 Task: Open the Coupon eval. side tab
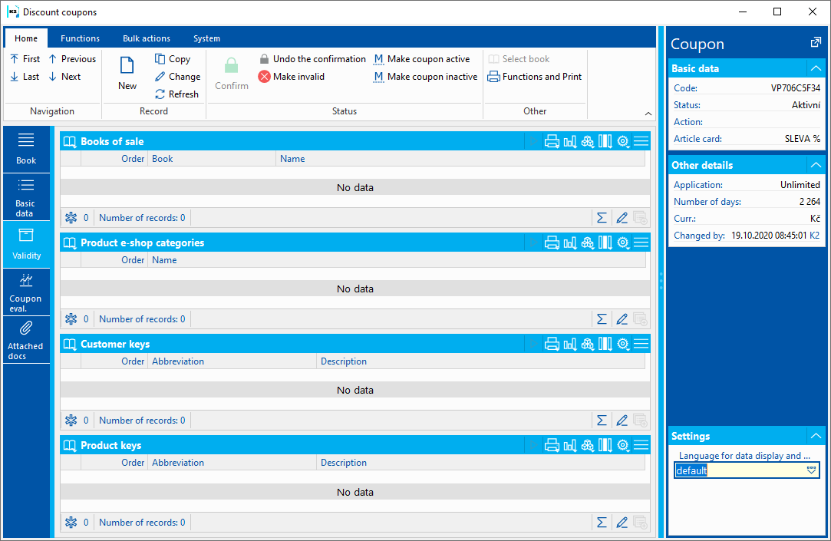[26, 292]
